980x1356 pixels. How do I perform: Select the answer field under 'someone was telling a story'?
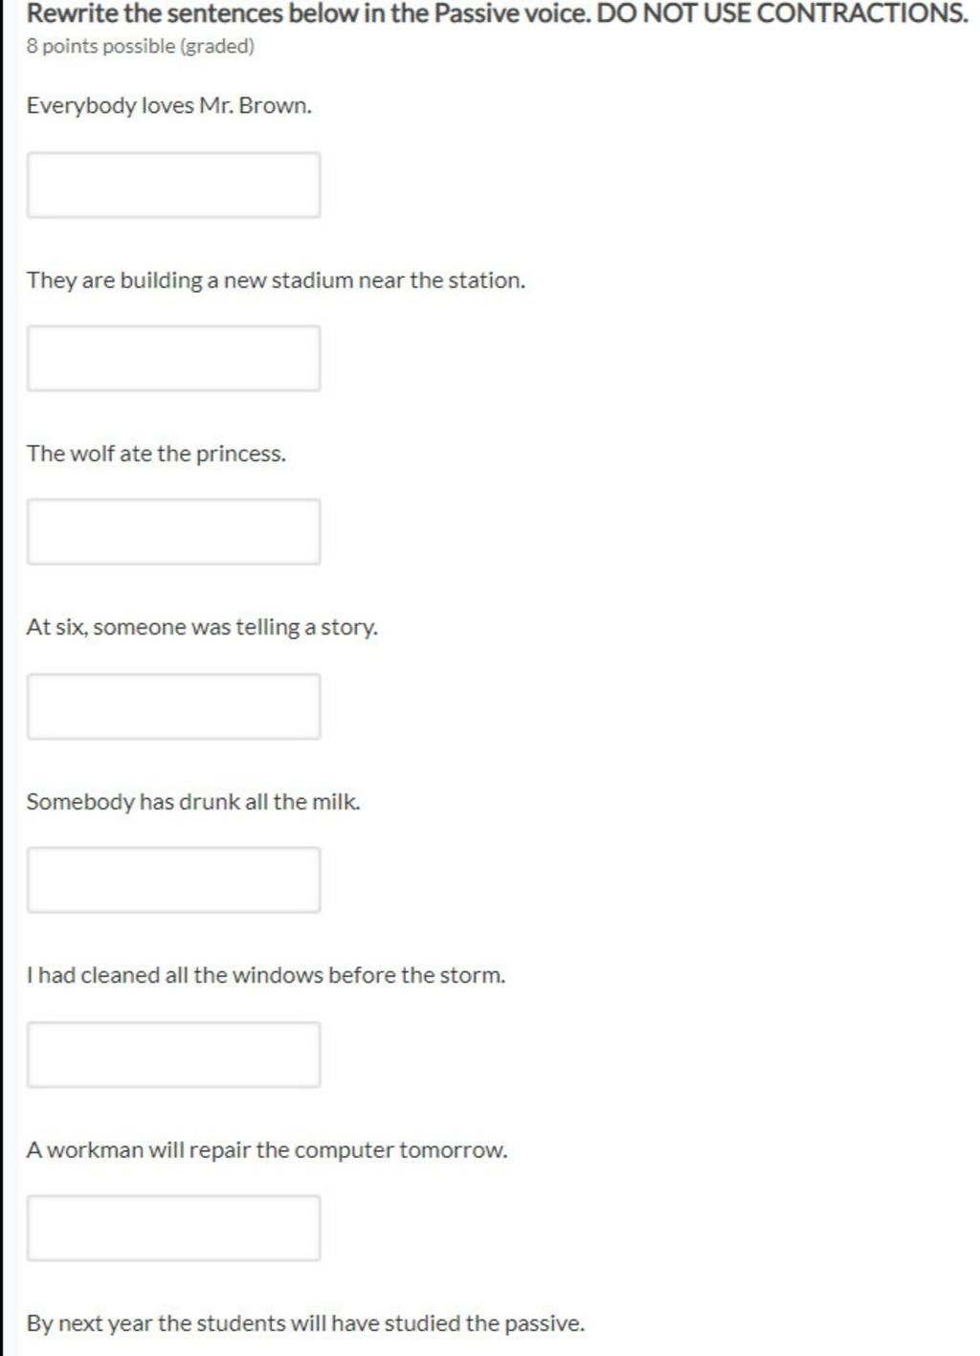(x=173, y=706)
